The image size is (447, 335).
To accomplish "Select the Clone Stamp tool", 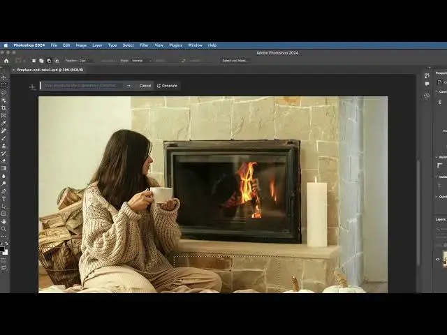I will pos(3,146).
